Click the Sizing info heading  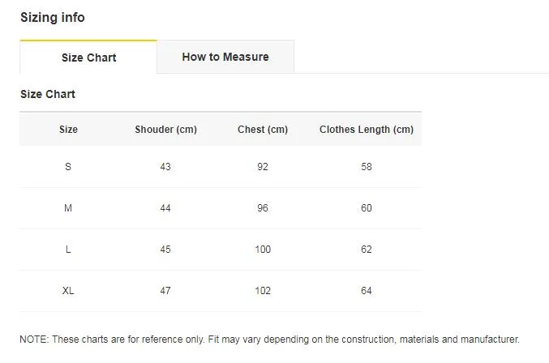[52, 18]
